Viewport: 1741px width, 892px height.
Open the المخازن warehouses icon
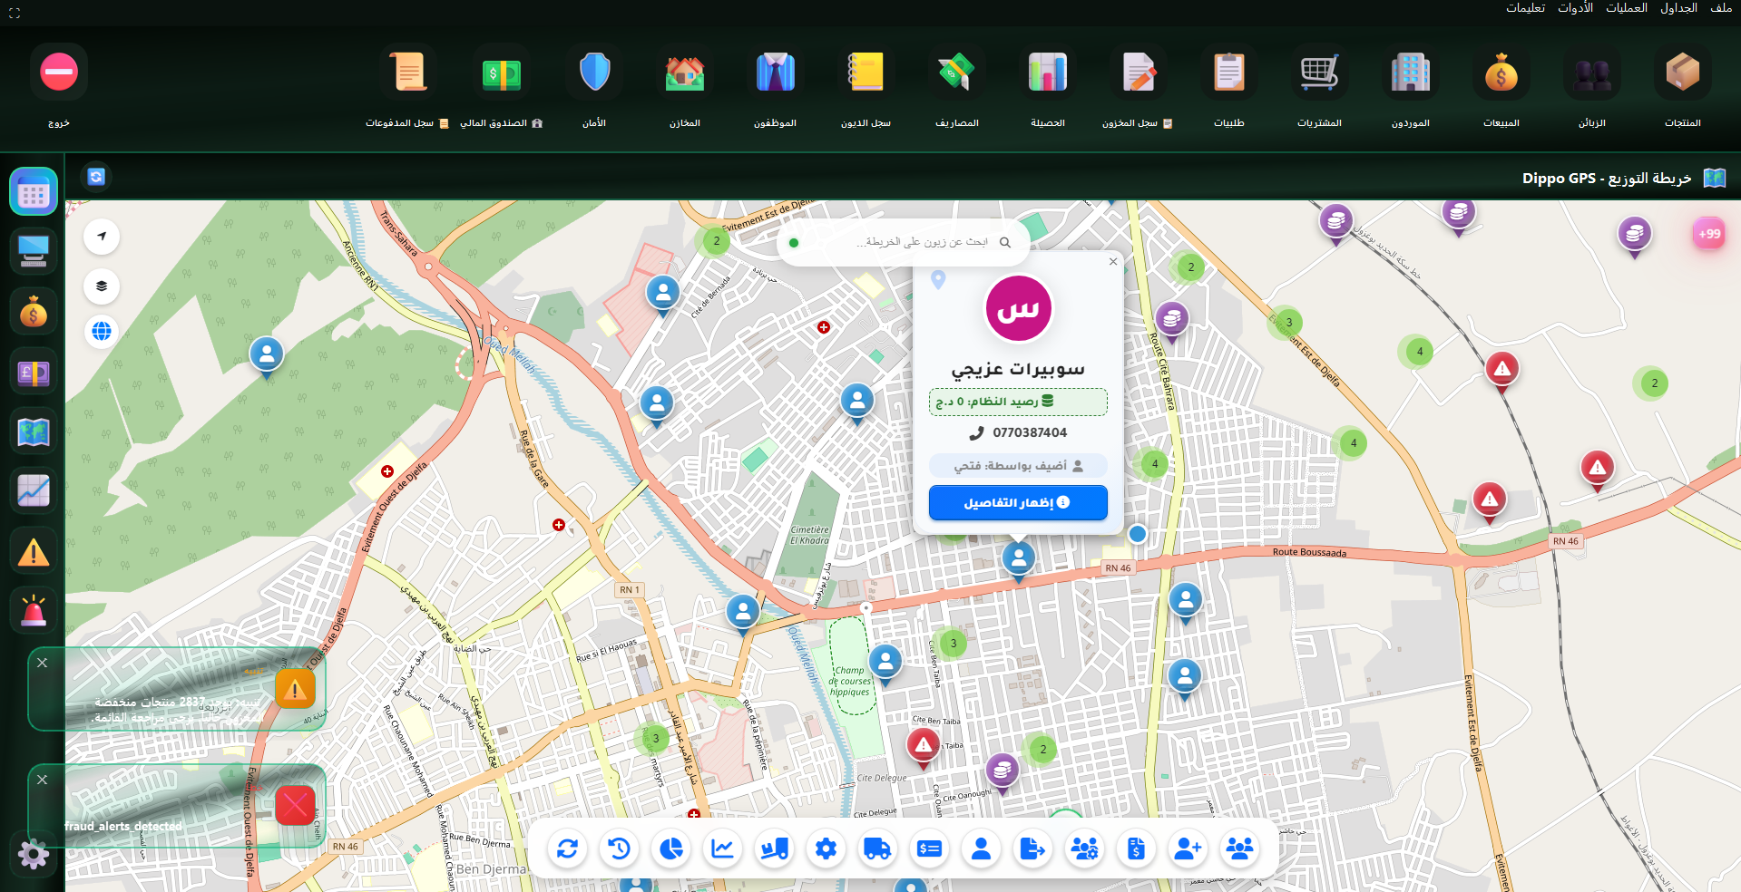pos(684,73)
